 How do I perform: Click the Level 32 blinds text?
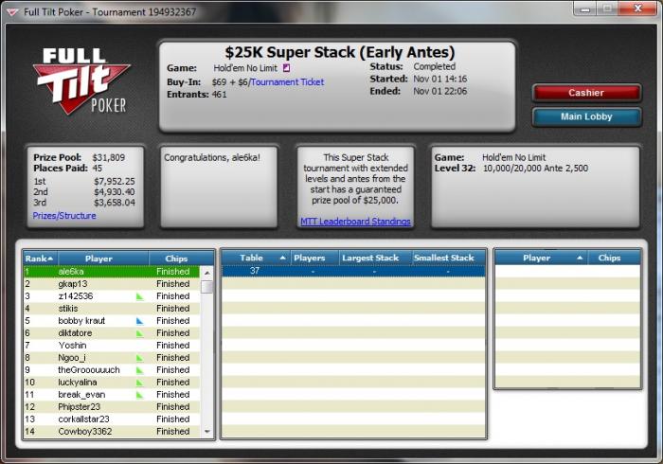click(x=535, y=169)
